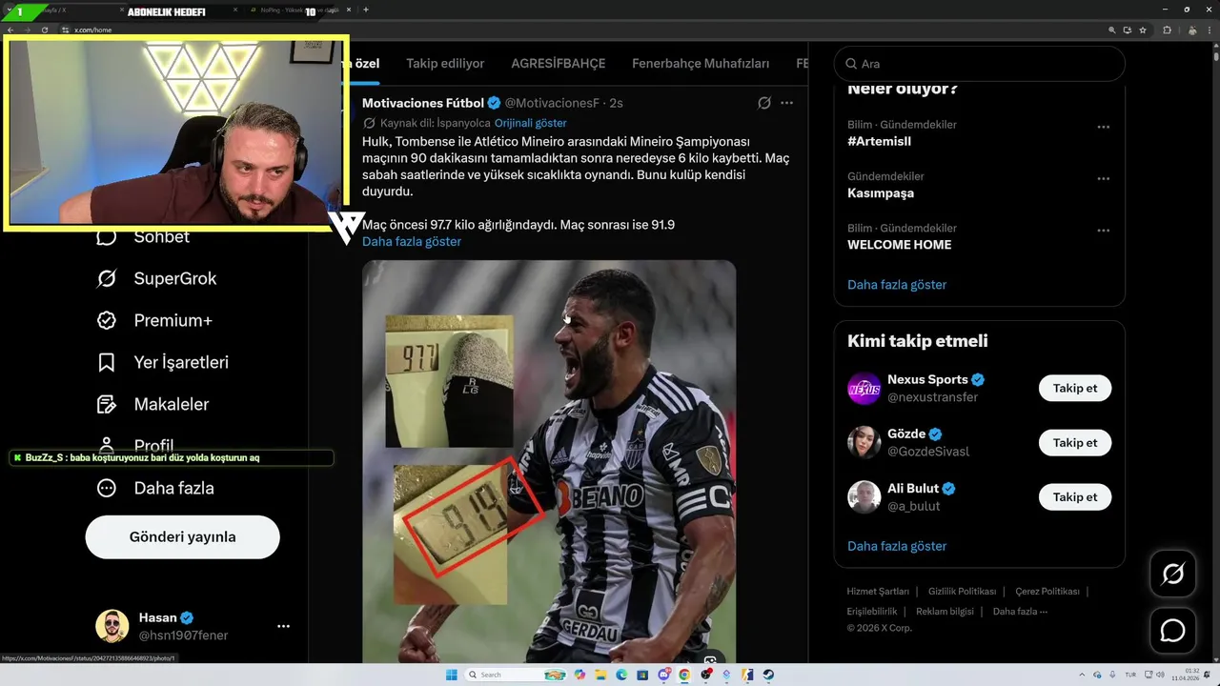Switch to Takip ediliyor tab
The height and width of the screenshot is (686, 1220).
point(445,64)
